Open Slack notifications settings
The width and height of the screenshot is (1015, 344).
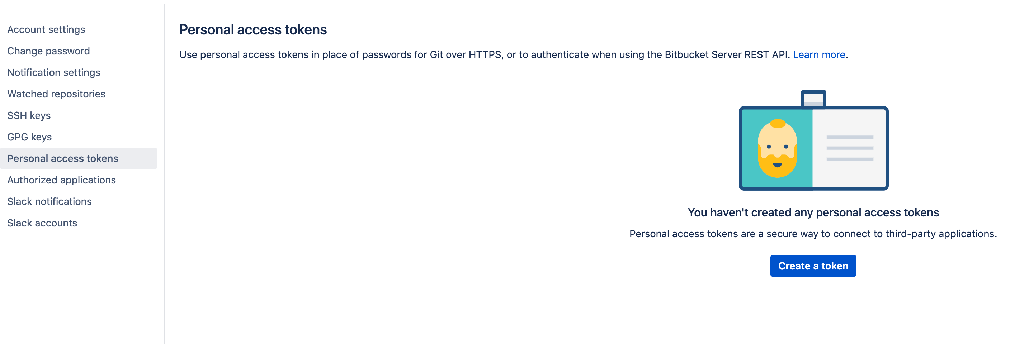[x=49, y=201]
